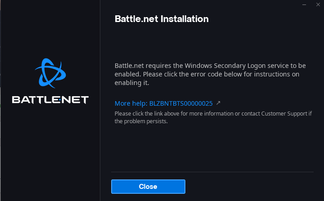324x201 pixels.
Task: Click the "More help:" label
Action: [131, 103]
